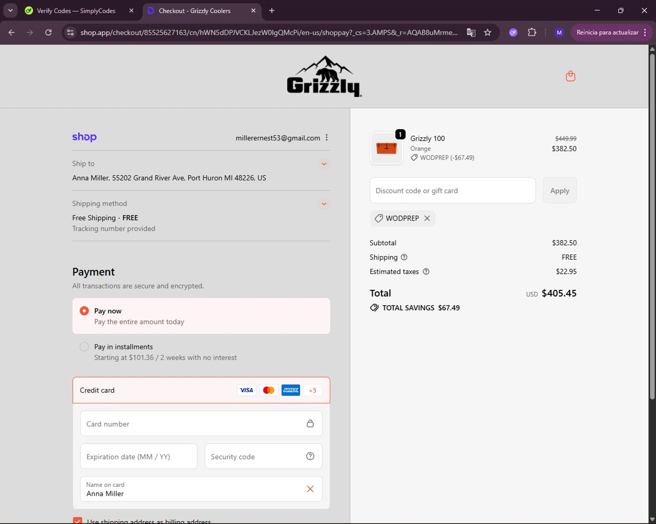Open the tab search dropdown
This screenshot has height=524, width=656.
10,10
